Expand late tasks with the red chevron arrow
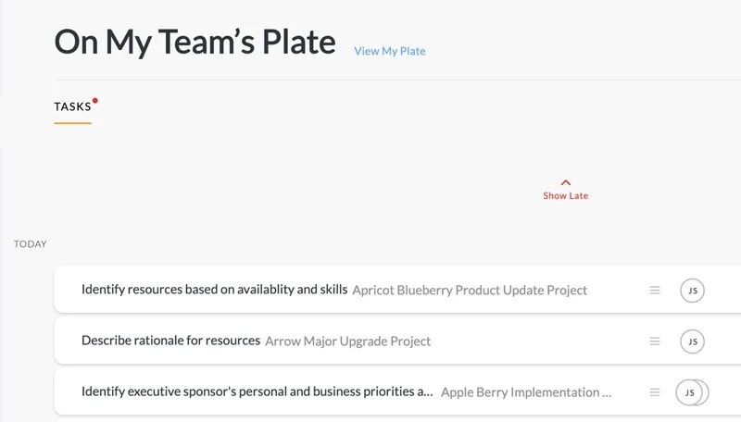 point(566,182)
